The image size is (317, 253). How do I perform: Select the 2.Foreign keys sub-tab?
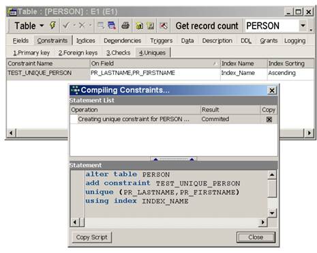(x=78, y=53)
